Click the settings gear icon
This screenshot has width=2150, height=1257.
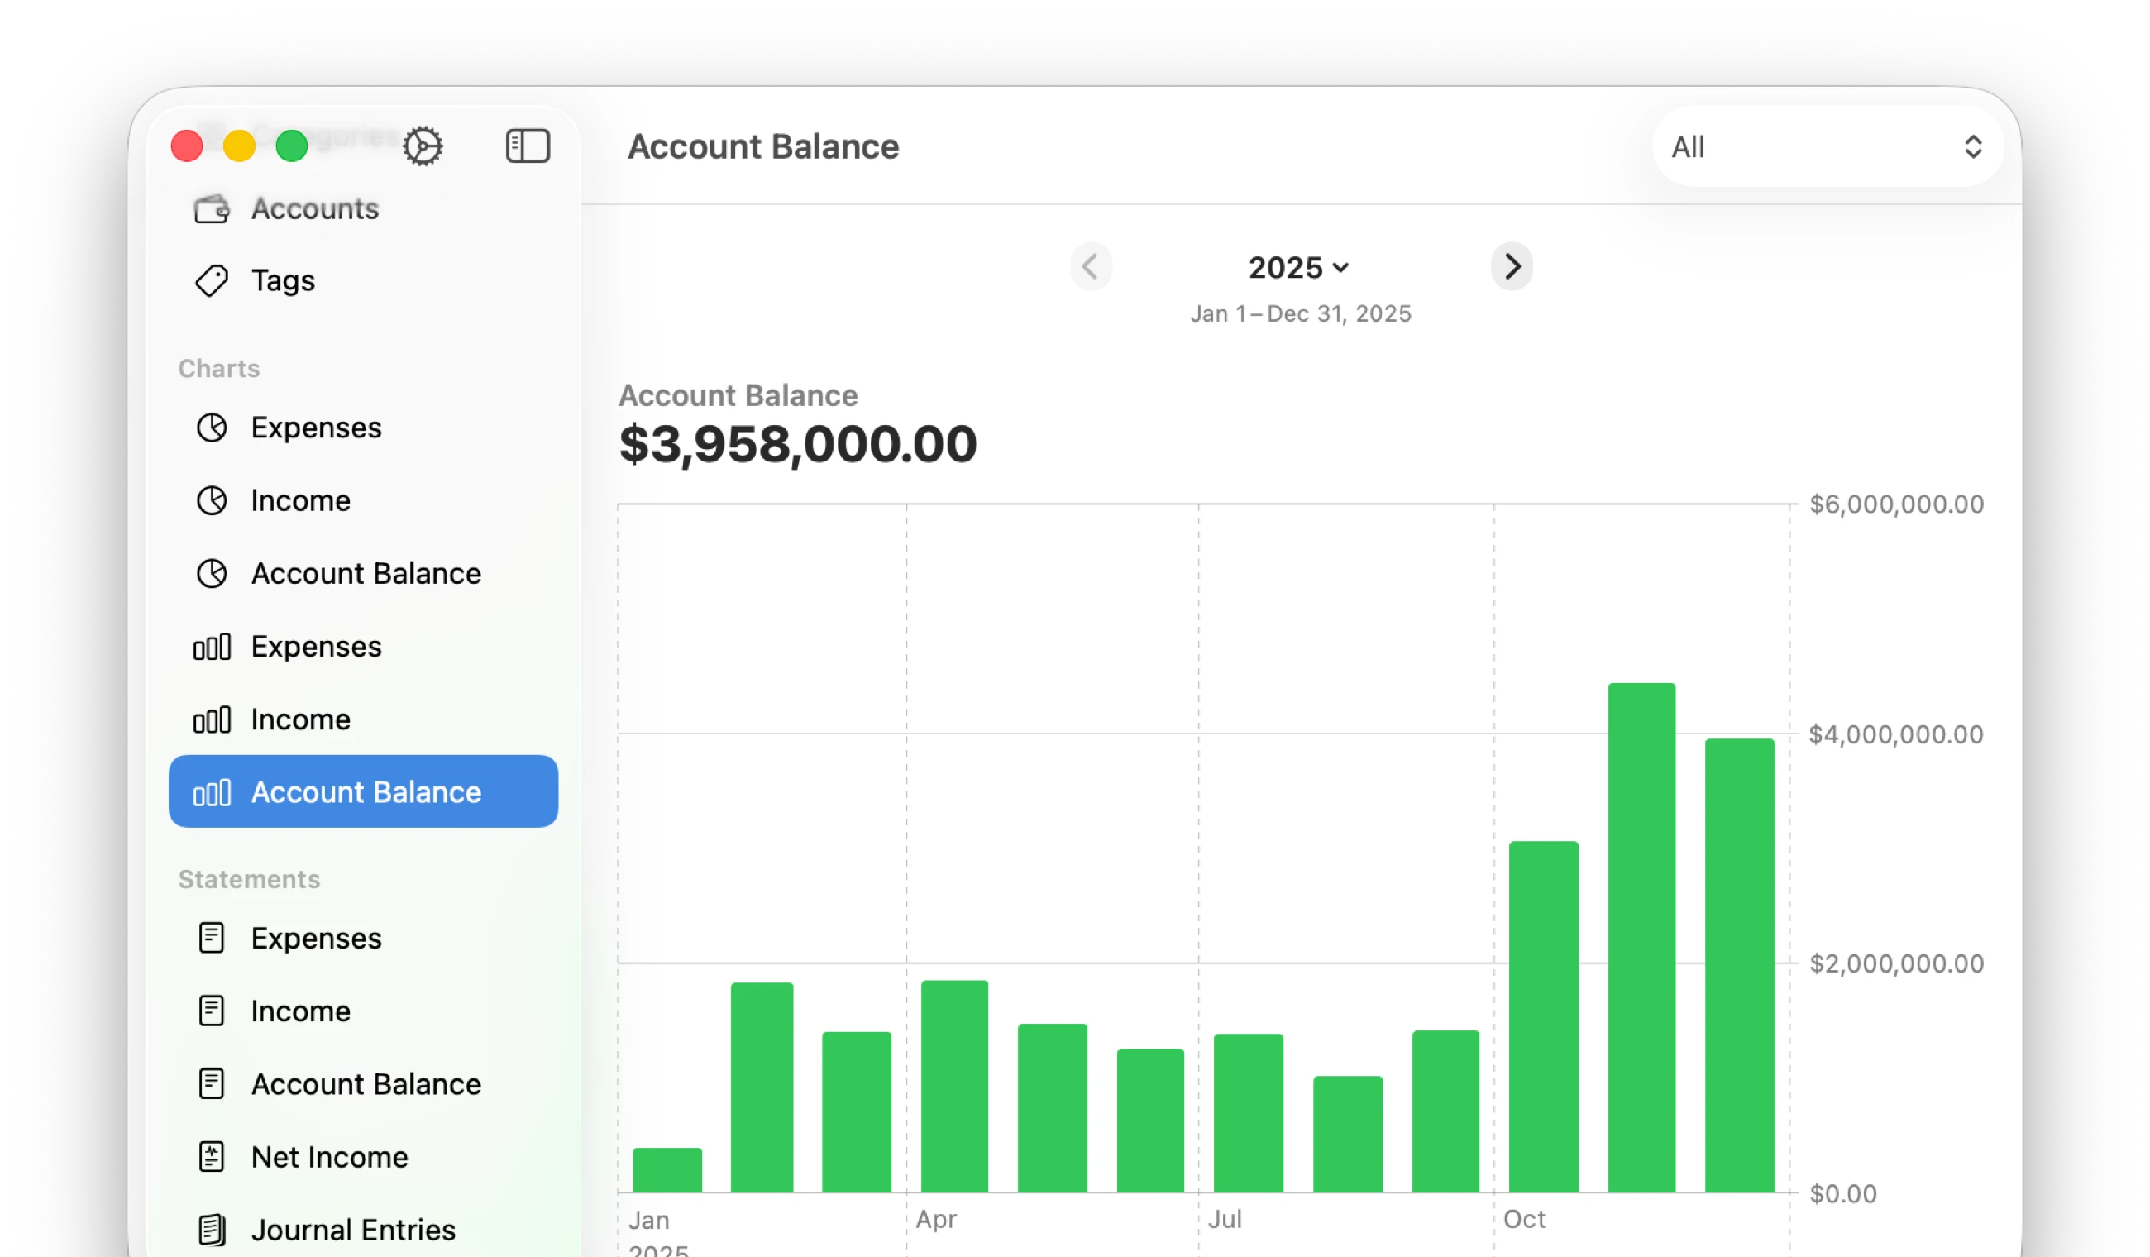[x=423, y=146]
